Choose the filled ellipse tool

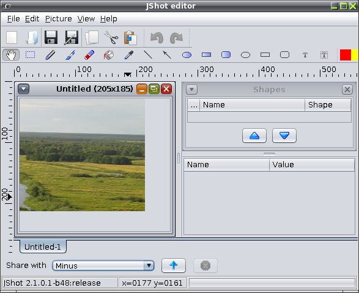click(187, 55)
